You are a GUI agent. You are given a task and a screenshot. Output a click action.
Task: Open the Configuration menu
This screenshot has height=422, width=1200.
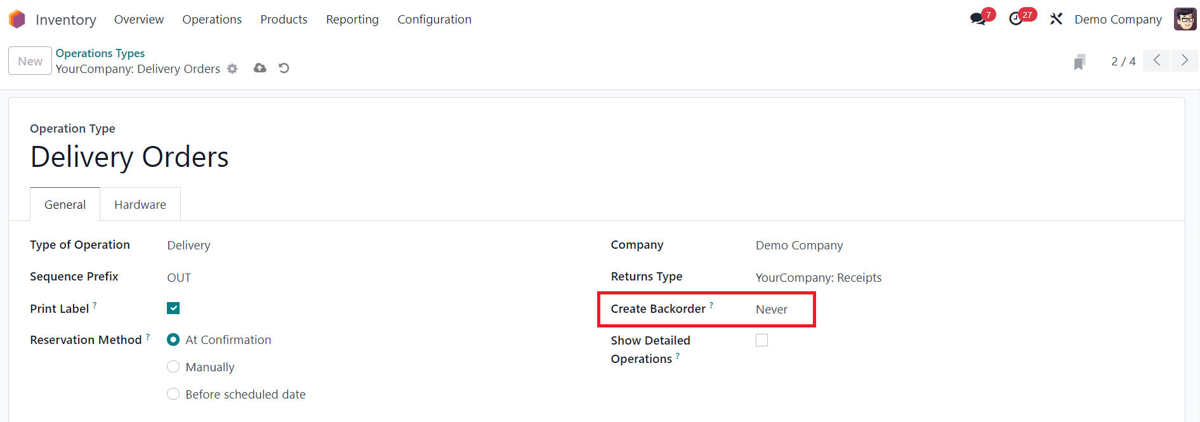434,20
